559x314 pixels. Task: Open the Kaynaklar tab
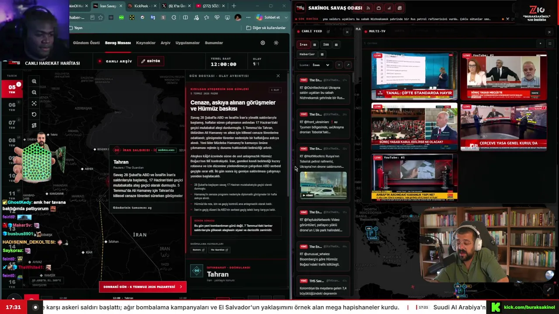coord(146,43)
